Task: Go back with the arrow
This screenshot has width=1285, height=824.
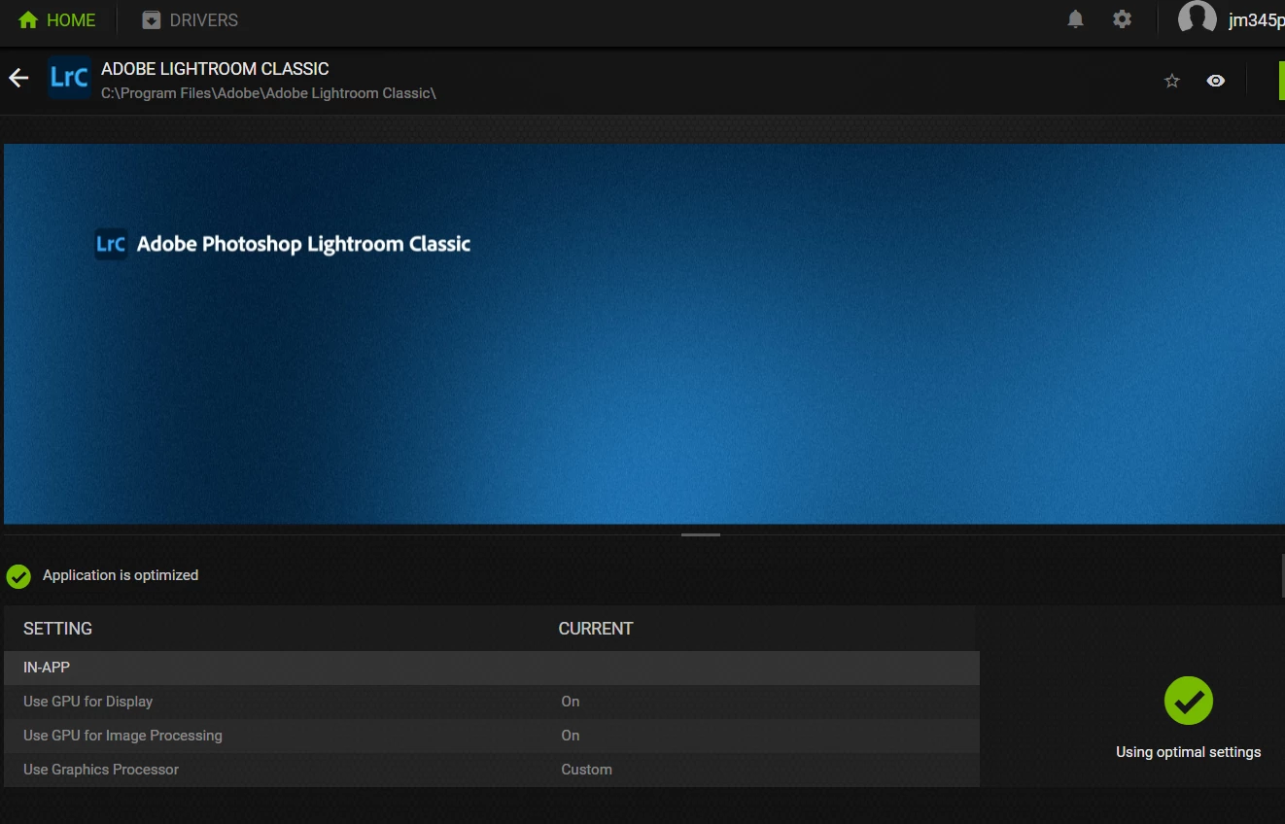Action: (x=18, y=78)
